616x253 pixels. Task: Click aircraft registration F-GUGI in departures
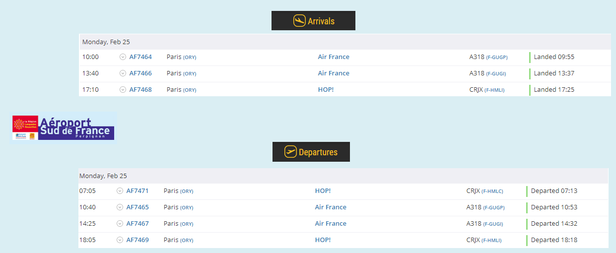(x=493, y=224)
